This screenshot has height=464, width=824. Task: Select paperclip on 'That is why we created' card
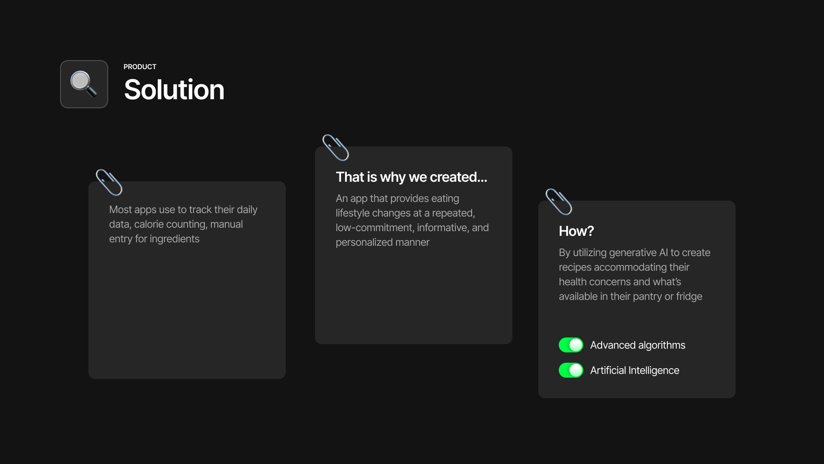336,147
